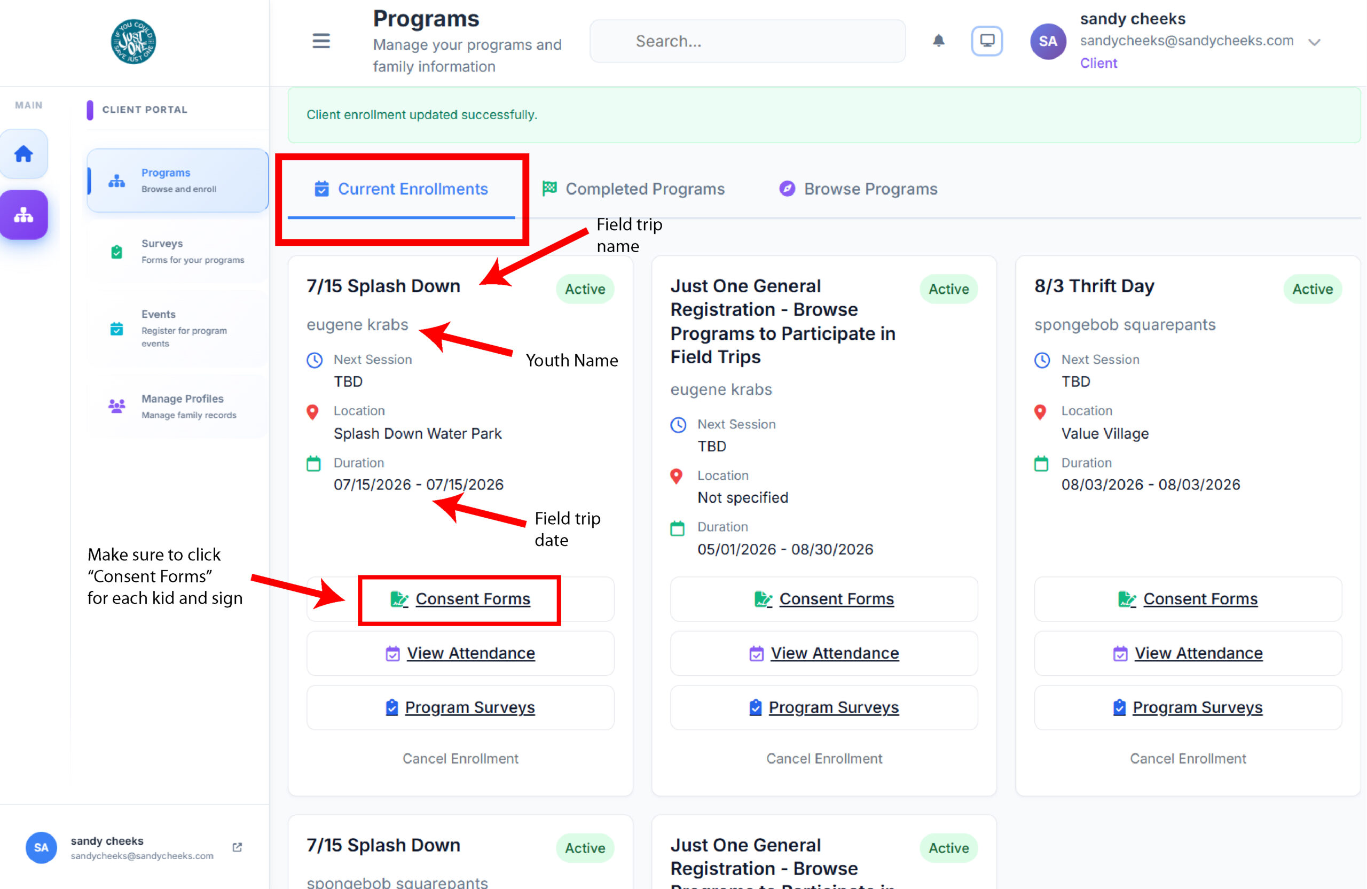Click the SA avatar in the header
Viewport: 1367px width, 889px height.
[x=1048, y=41]
